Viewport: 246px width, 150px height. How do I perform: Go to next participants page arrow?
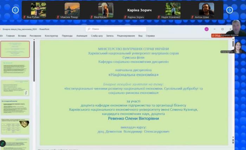pos(229,10)
